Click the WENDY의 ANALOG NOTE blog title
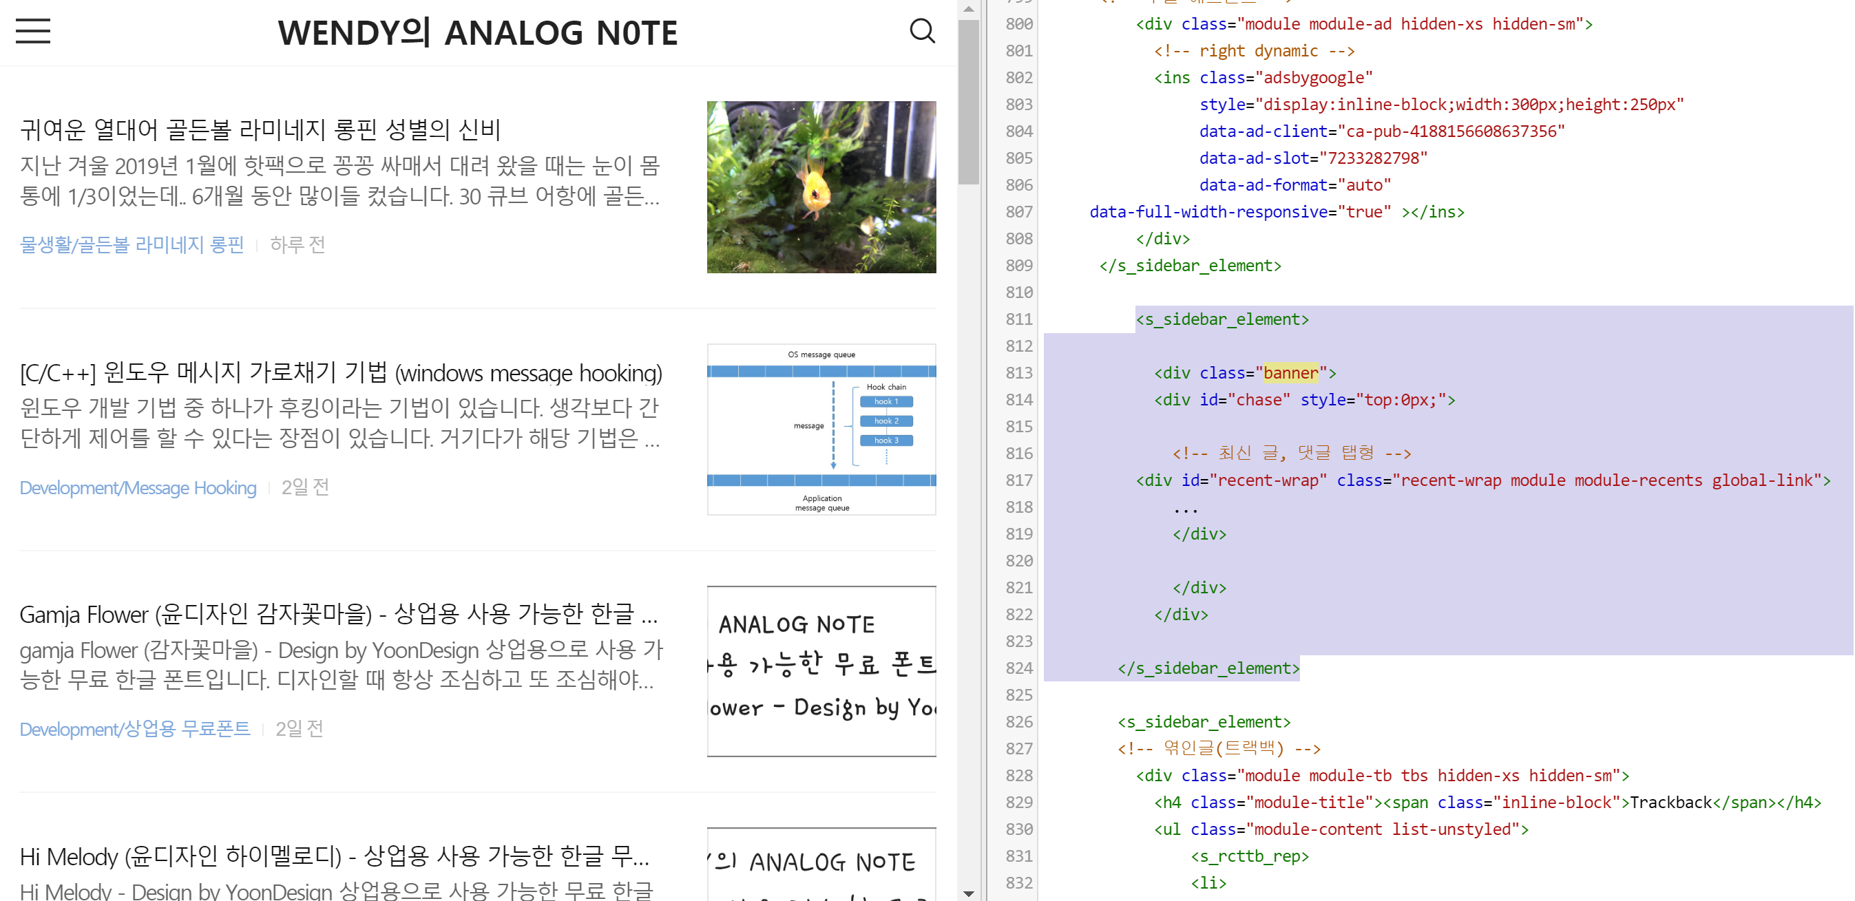The image size is (1855, 901). [477, 33]
